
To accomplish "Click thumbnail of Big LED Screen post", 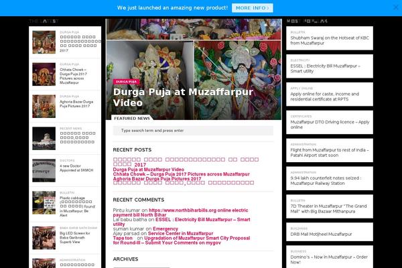I will coord(44,238).
